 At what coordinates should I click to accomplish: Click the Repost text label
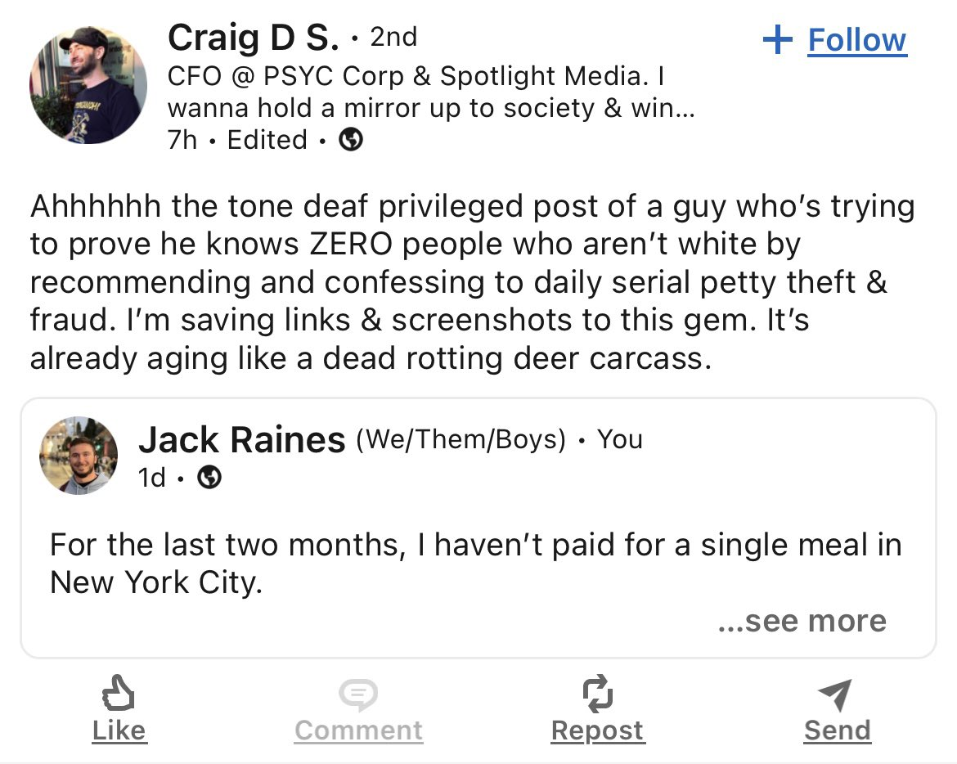pos(598,730)
